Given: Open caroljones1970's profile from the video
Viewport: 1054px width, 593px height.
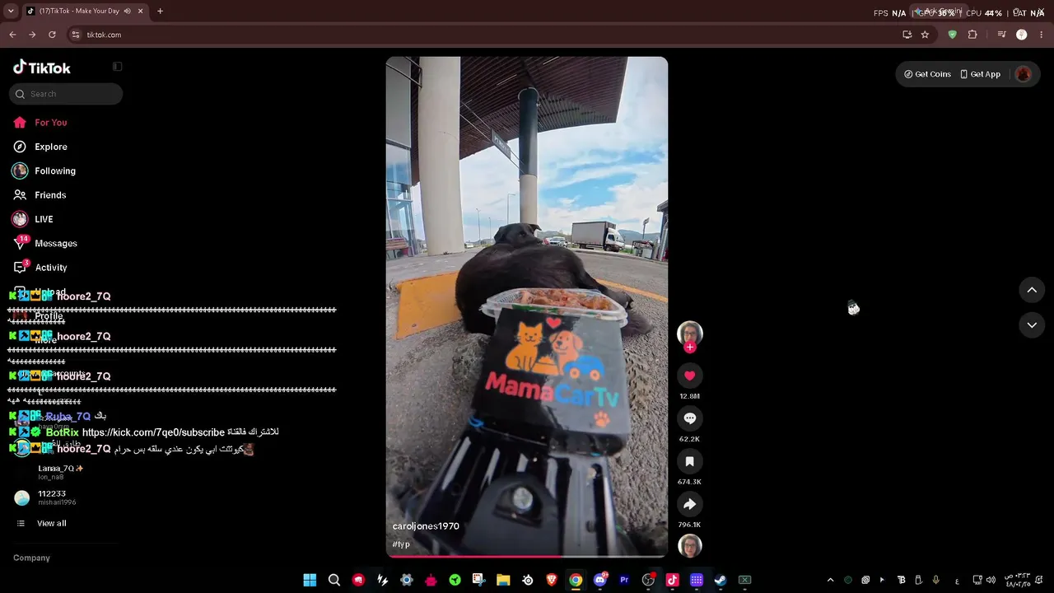Looking at the screenshot, I should (x=426, y=526).
